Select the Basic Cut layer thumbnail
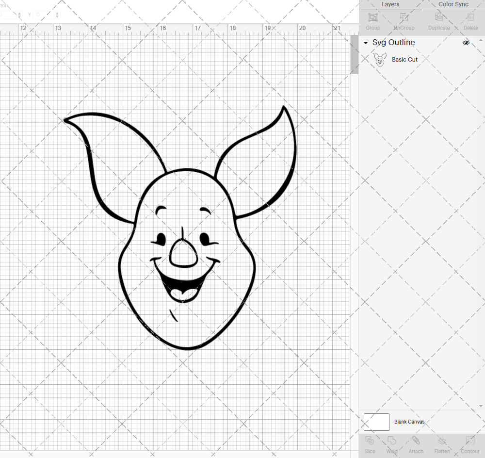 [x=380, y=59]
